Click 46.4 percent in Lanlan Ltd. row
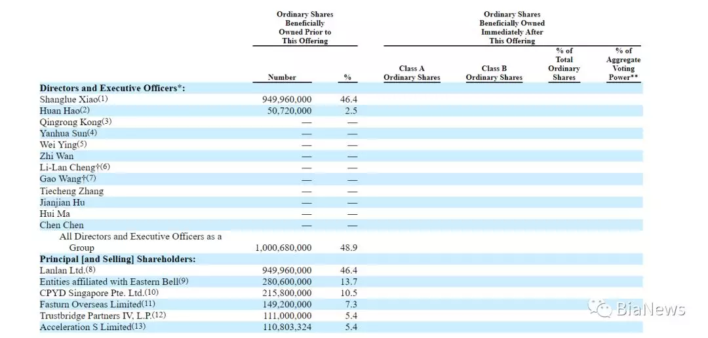708x338 pixels. [x=348, y=271]
